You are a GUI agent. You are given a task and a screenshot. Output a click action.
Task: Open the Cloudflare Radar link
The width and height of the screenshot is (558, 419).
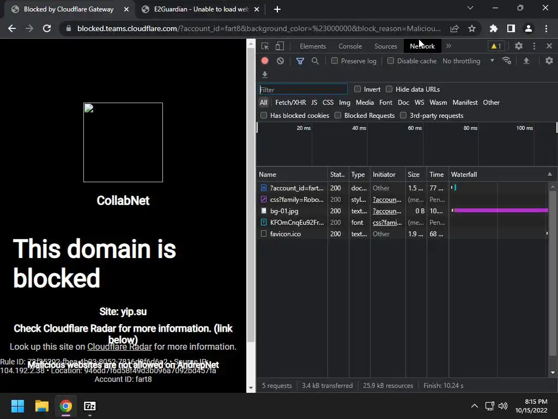click(x=119, y=346)
